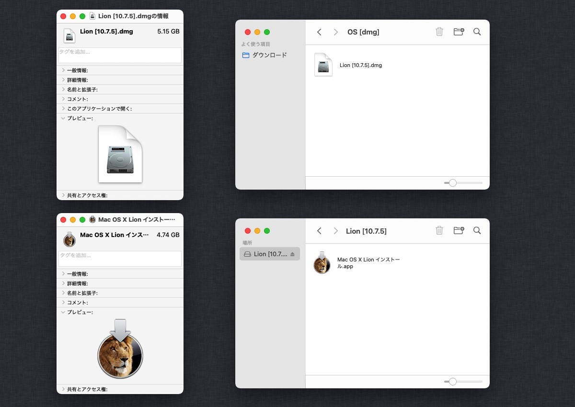This screenshot has height=407, width=575.
Task: Go forward in the Lion [10.7.5] Finder window
Action: click(336, 231)
